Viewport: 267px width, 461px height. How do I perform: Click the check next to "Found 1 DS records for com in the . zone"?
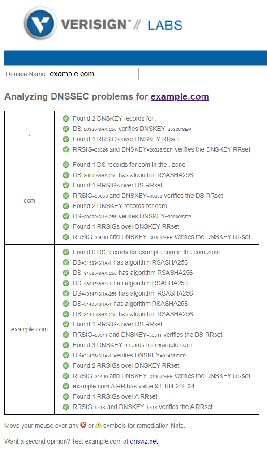pyautogui.click(x=66, y=165)
